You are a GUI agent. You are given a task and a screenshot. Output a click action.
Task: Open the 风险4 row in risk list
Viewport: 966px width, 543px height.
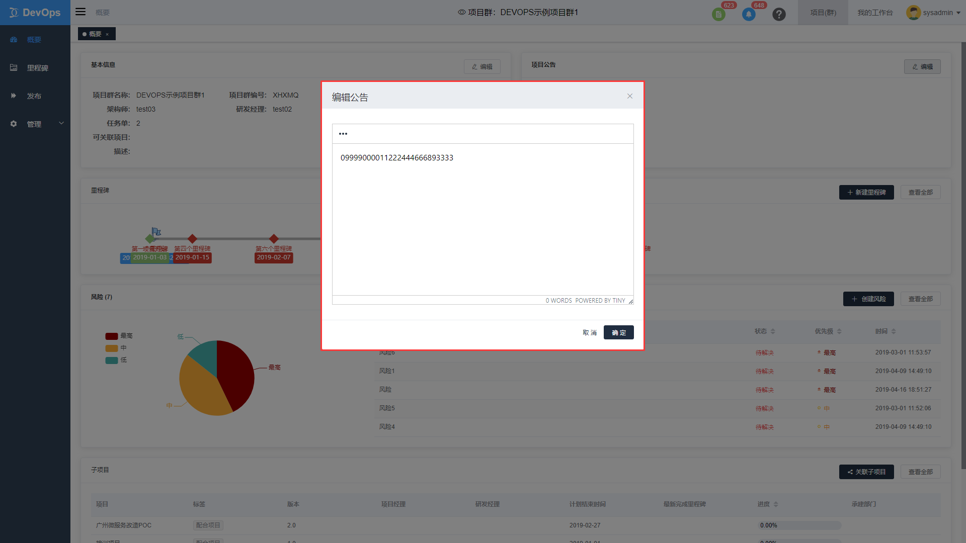(657, 427)
